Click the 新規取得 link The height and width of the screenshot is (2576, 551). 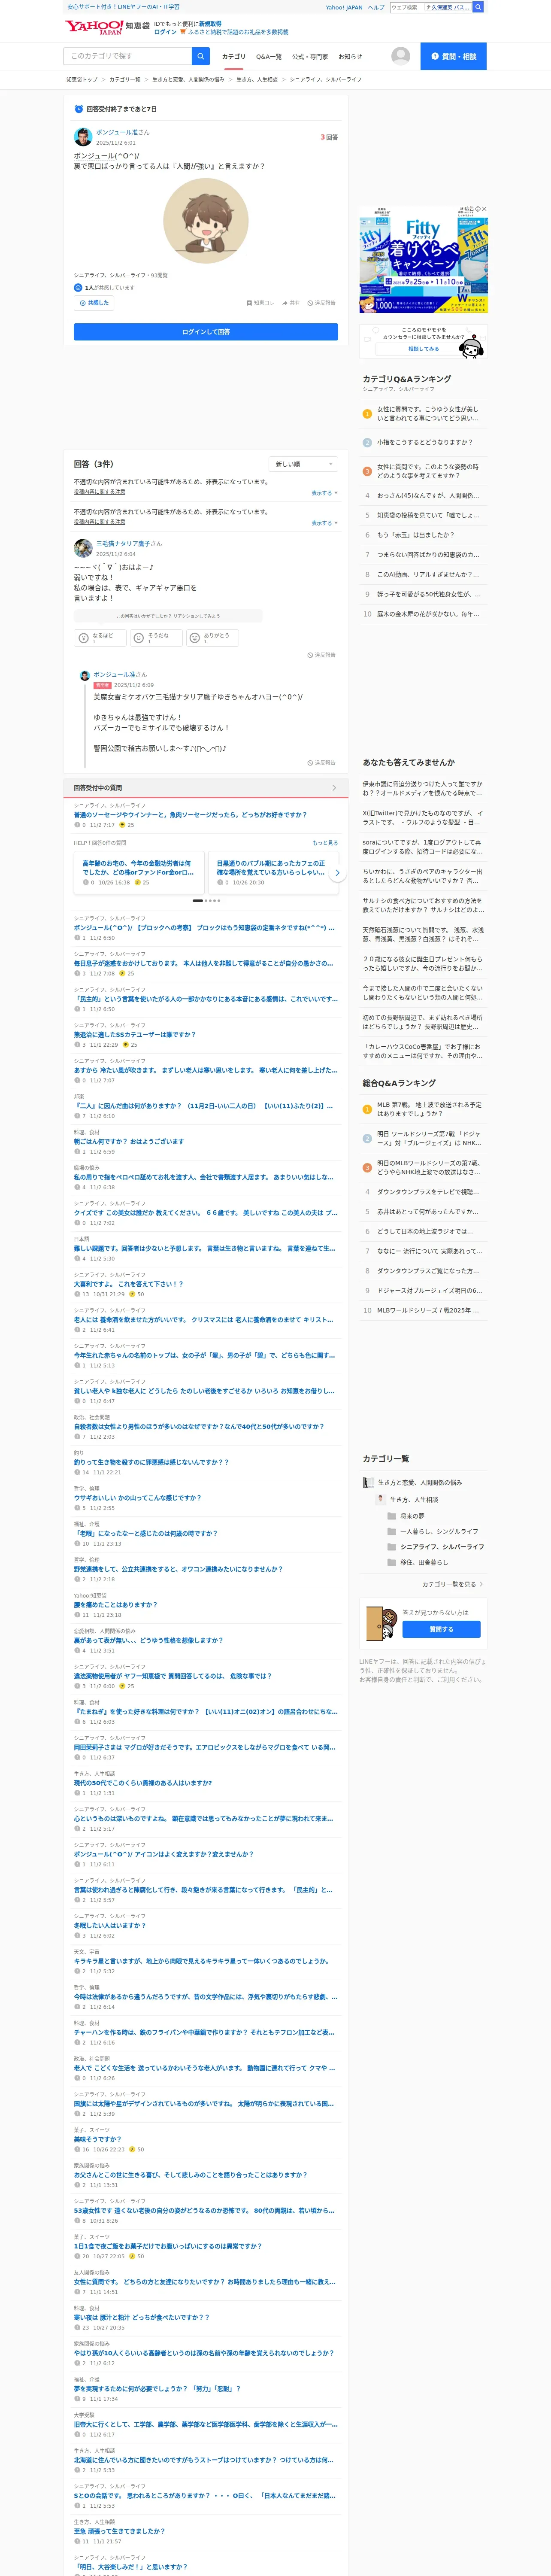pos(210,23)
